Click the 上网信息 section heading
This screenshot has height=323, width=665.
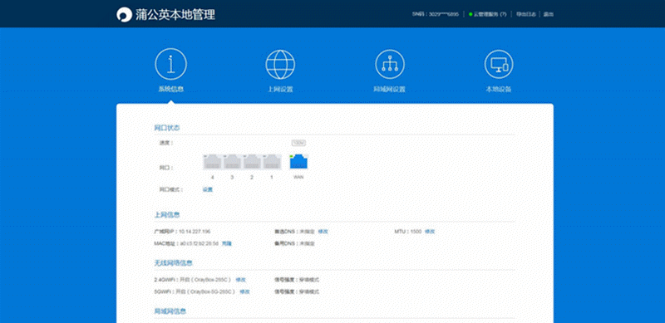point(167,214)
